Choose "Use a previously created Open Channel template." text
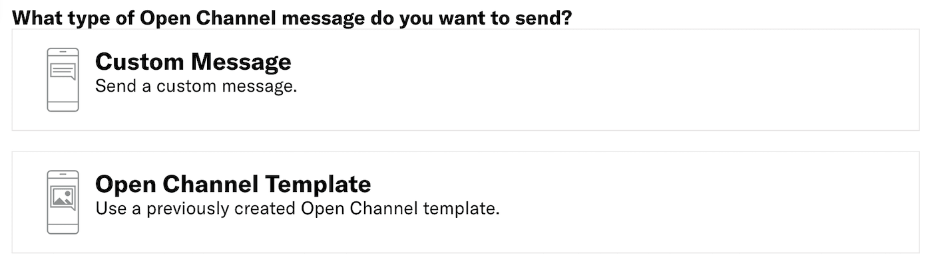This screenshot has width=932, height=269. [297, 209]
